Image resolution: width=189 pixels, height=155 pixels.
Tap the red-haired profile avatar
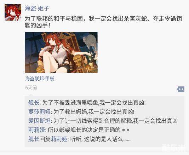[x=13, y=12]
